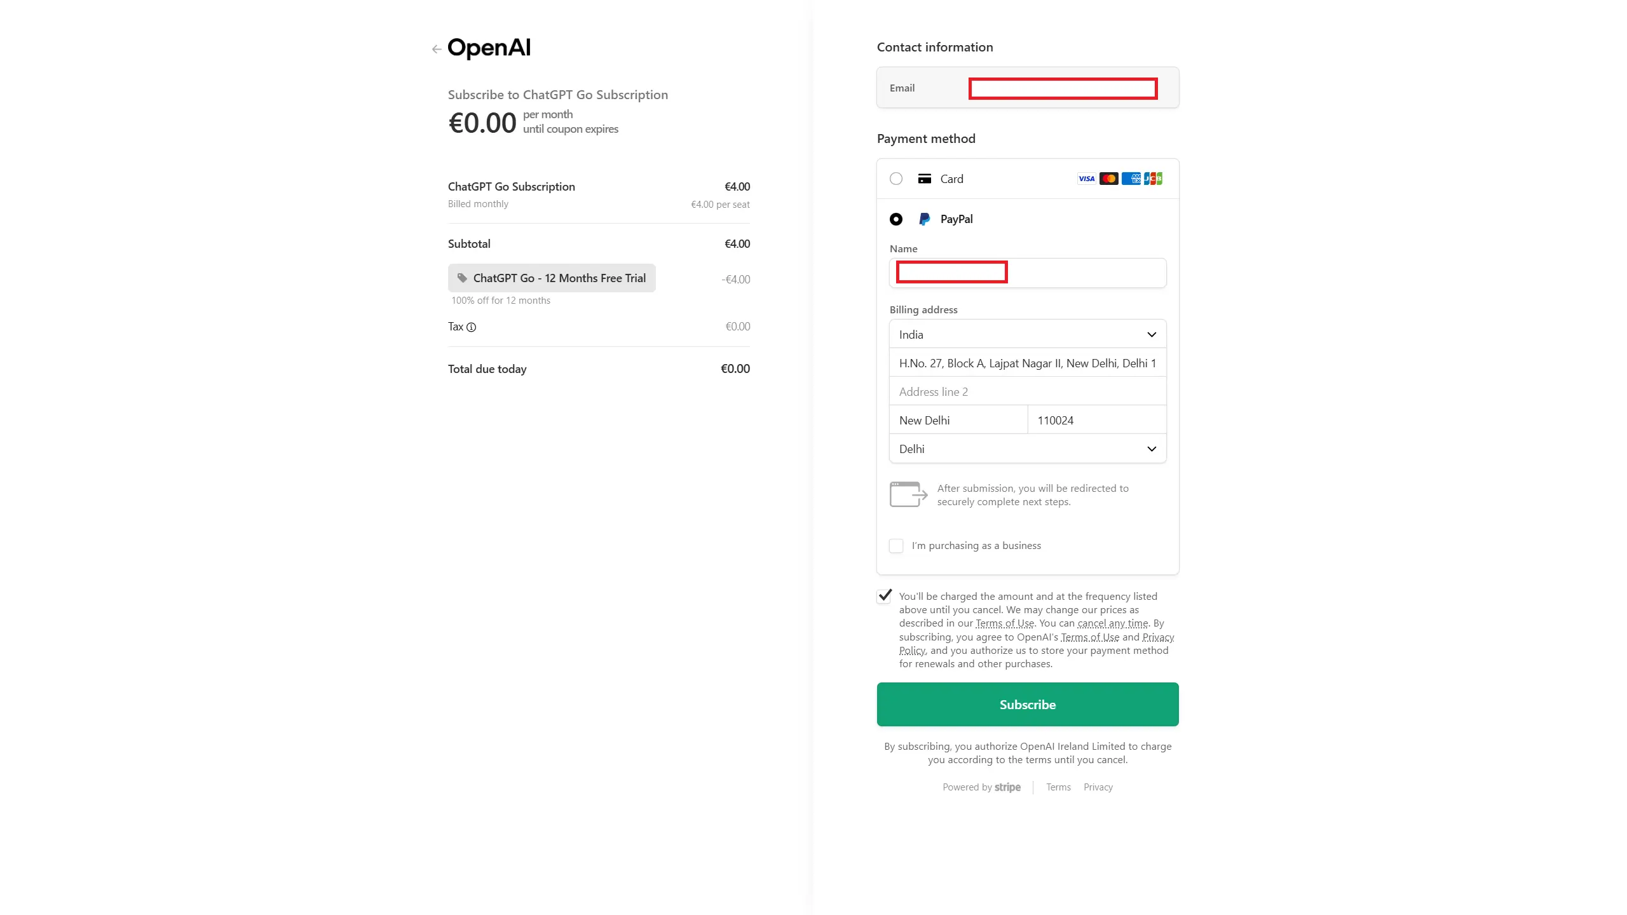1627x915 pixels.
Task: Click the back arrow beside OpenAI logo
Action: tap(437, 49)
